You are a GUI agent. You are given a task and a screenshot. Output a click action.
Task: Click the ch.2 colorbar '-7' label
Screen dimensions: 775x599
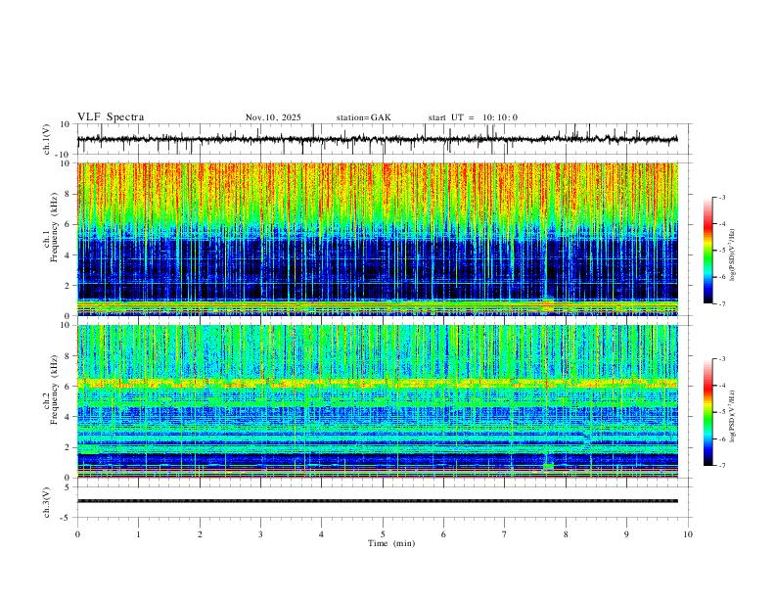point(722,466)
